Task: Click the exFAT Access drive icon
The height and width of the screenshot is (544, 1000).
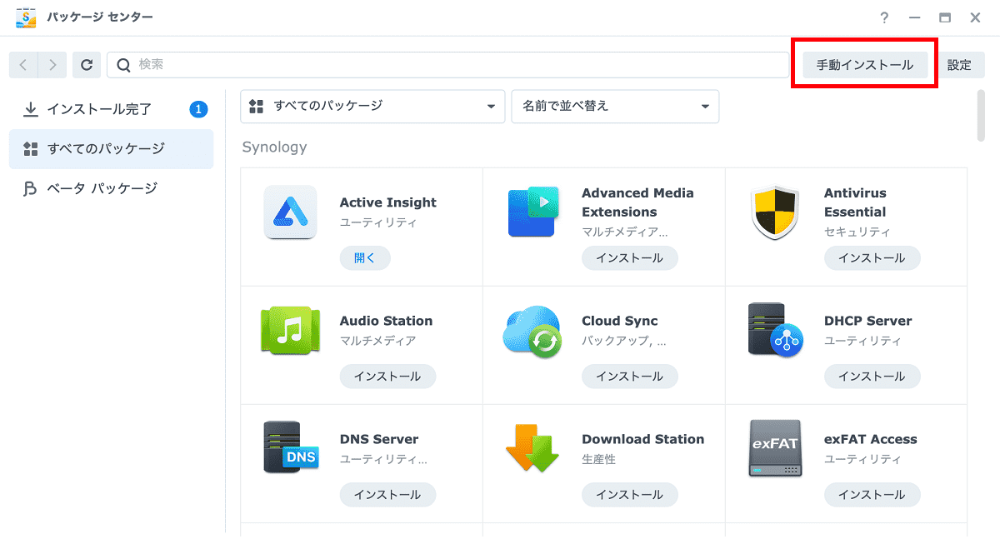Action: pos(775,448)
